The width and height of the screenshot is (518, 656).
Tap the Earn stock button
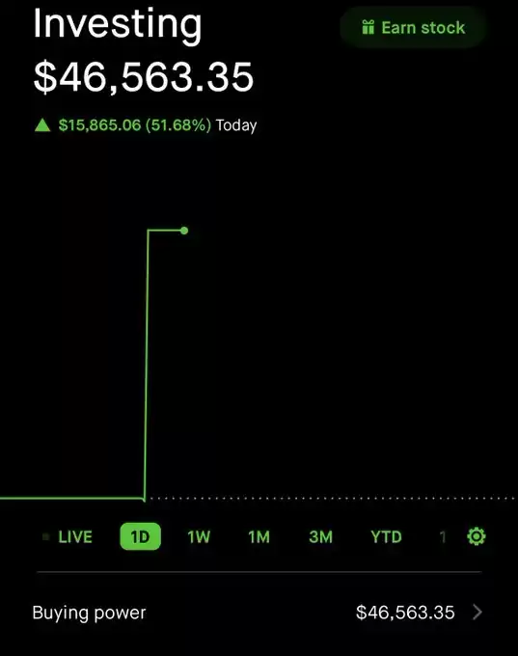[x=413, y=28]
